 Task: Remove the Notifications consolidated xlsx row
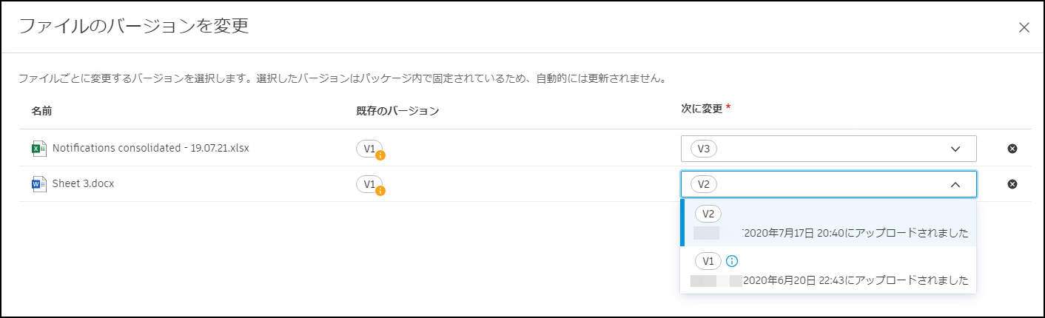click(x=1012, y=149)
